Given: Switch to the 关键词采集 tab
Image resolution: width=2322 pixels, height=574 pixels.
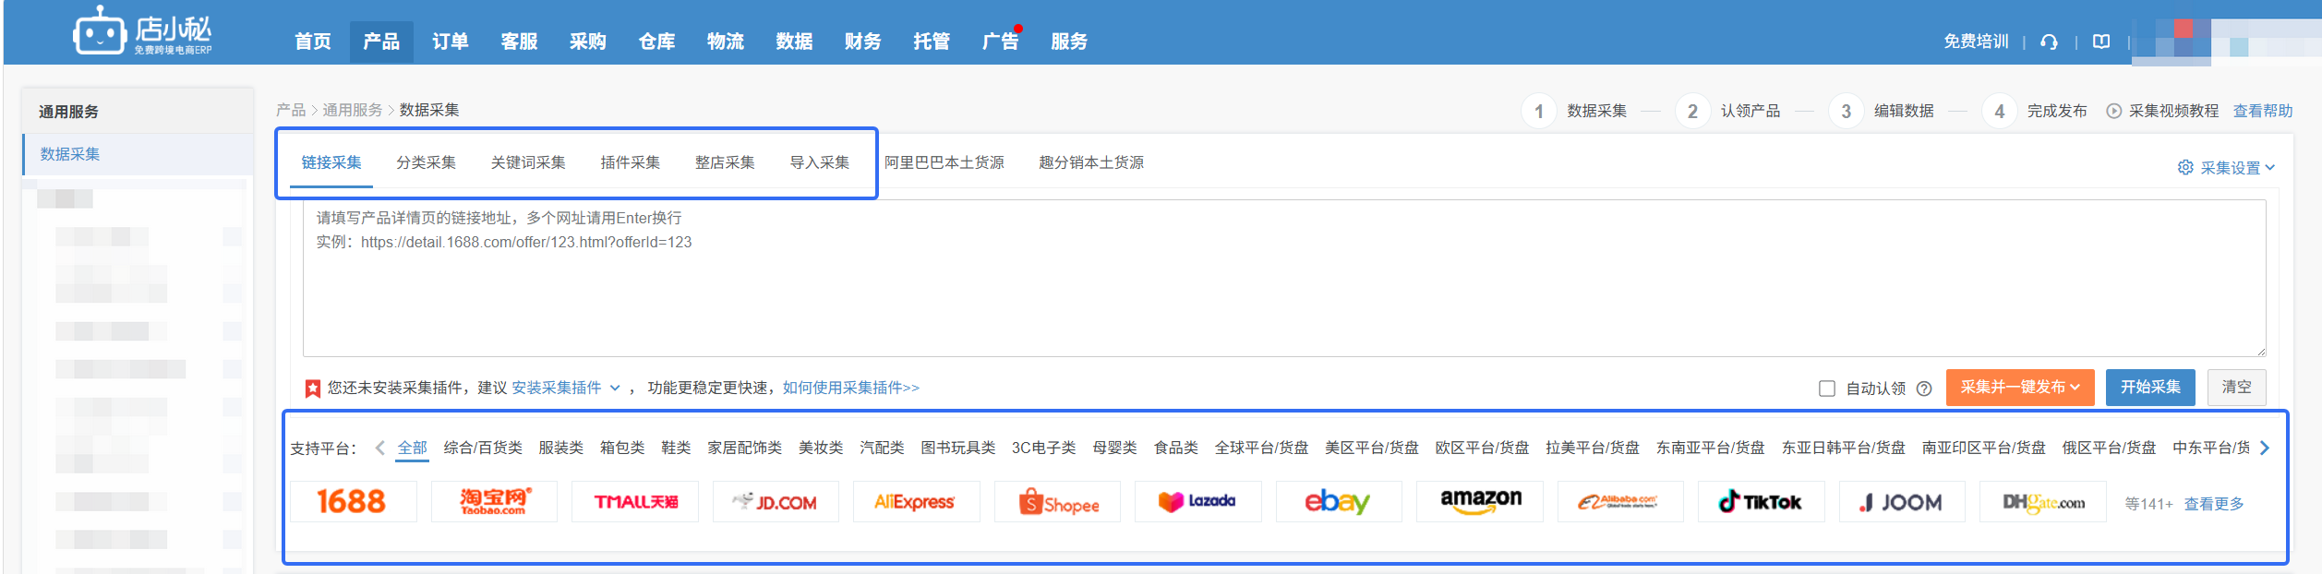Looking at the screenshot, I should [528, 162].
